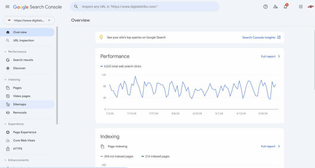Click the Pages icon in sidebar
The width and height of the screenshot is (315, 168).
tap(8, 88)
